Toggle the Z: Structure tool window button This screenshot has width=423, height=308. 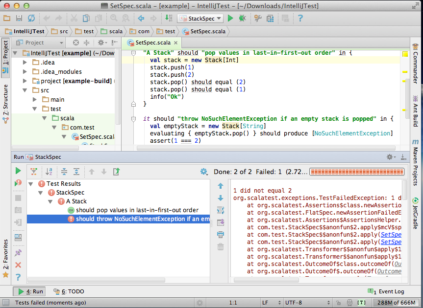(5, 104)
